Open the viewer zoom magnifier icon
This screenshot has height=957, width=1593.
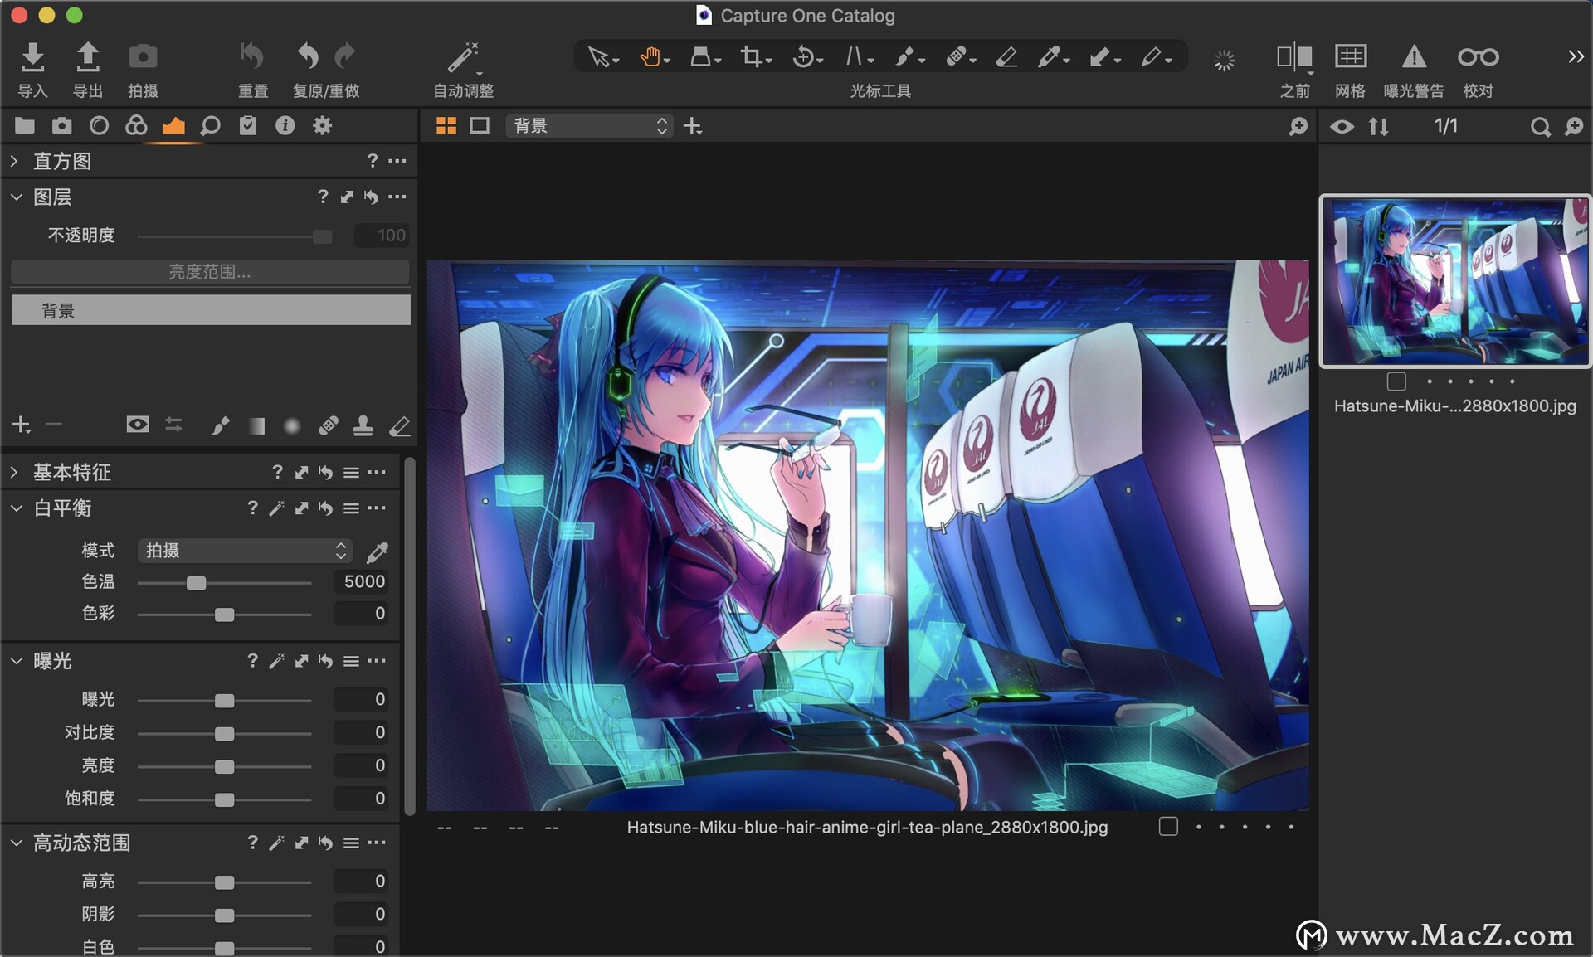[x=1298, y=126]
